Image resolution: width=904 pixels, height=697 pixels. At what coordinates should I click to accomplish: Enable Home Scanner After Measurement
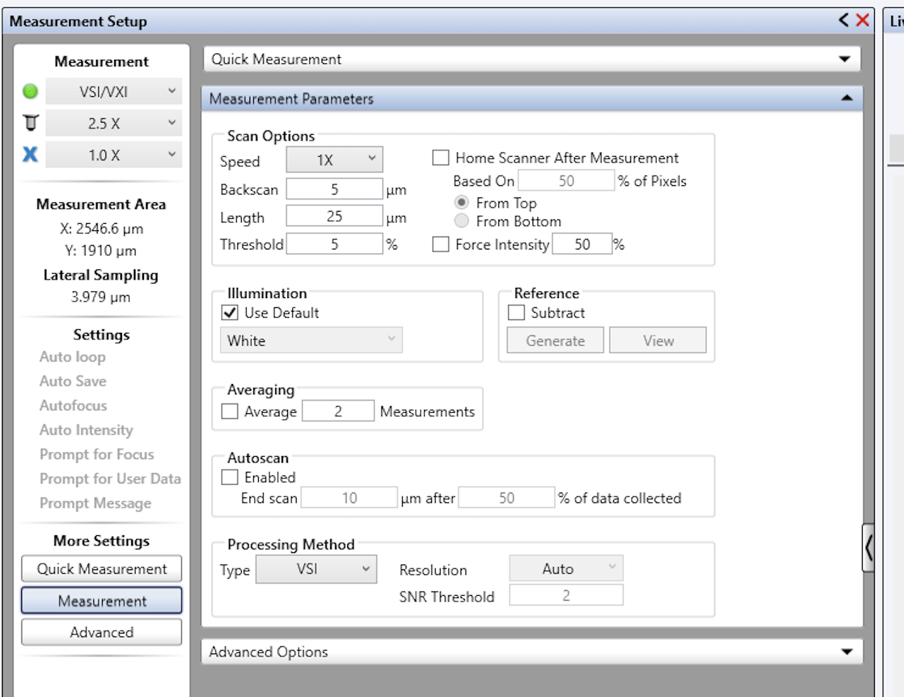pyautogui.click(x=441, y=158)
